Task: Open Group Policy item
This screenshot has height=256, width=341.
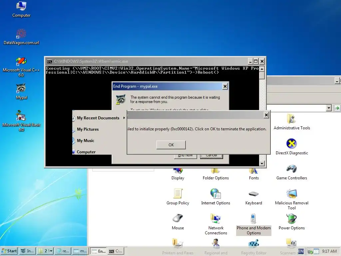Action: tap(178, 197)
